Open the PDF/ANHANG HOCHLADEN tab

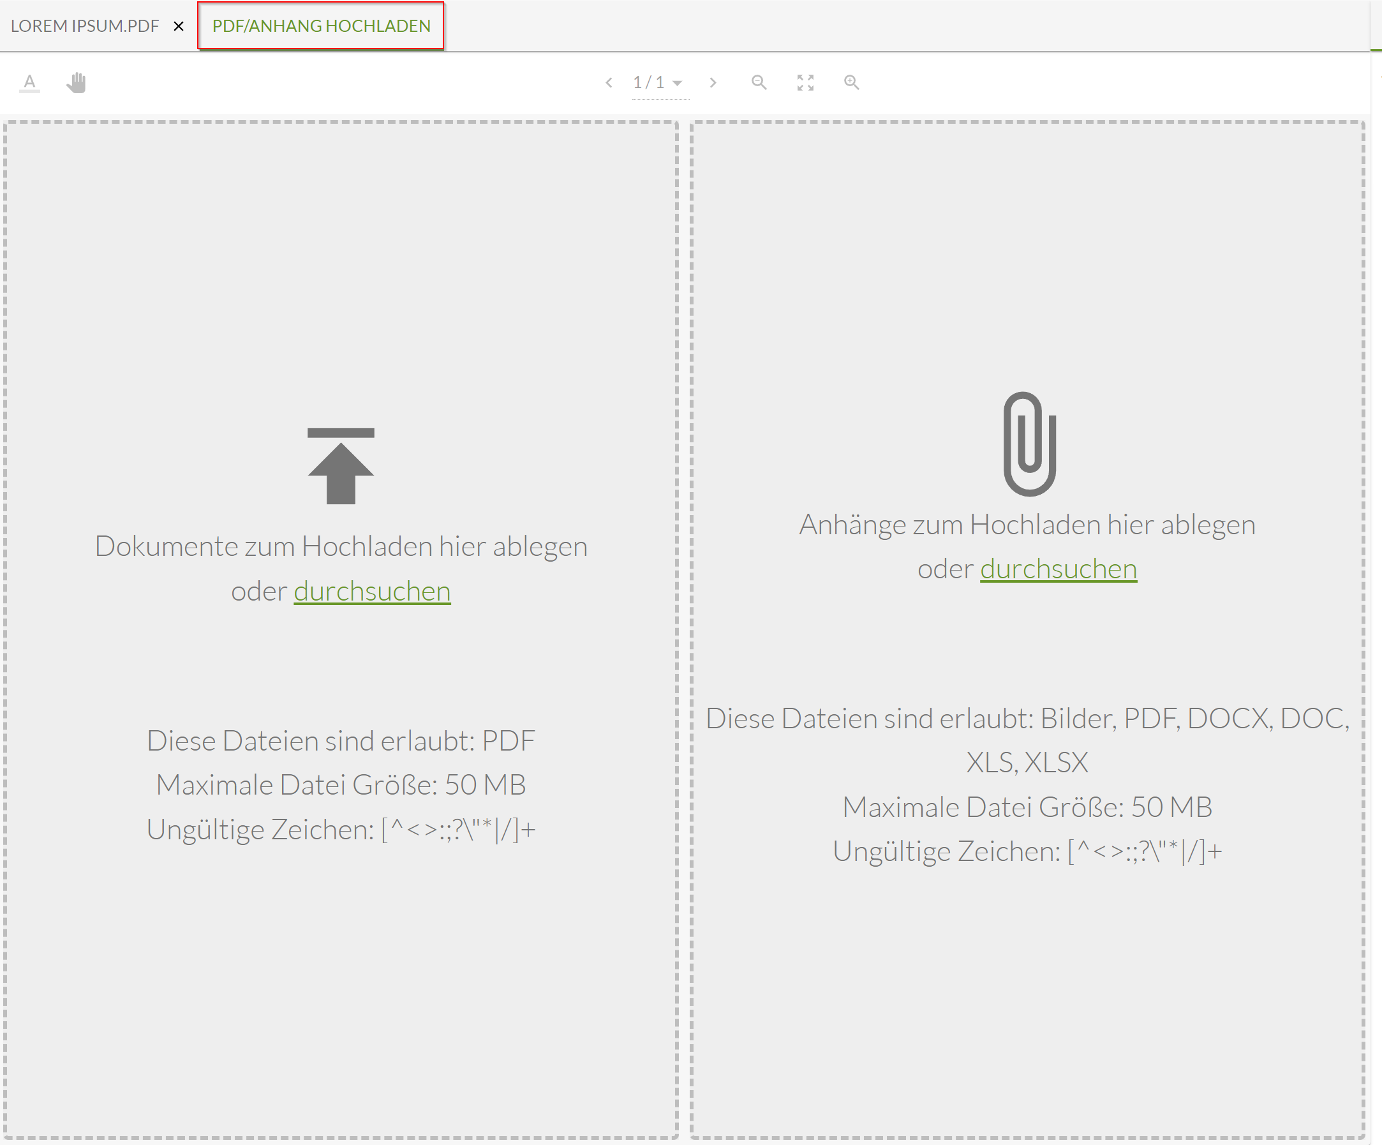pos(321,26)
